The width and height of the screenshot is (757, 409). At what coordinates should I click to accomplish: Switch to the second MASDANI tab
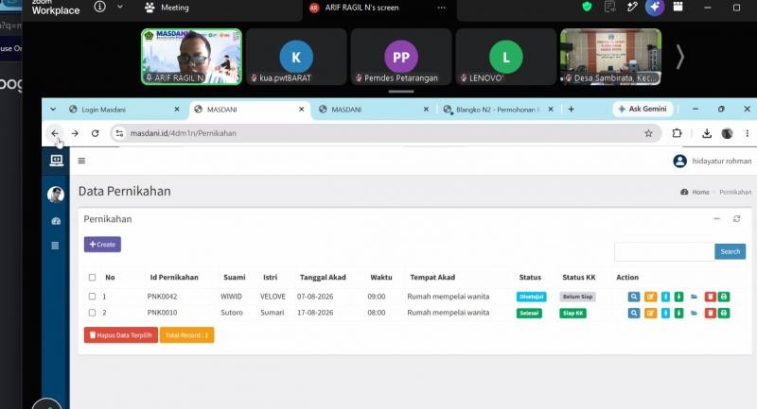[x=373, y=110]
